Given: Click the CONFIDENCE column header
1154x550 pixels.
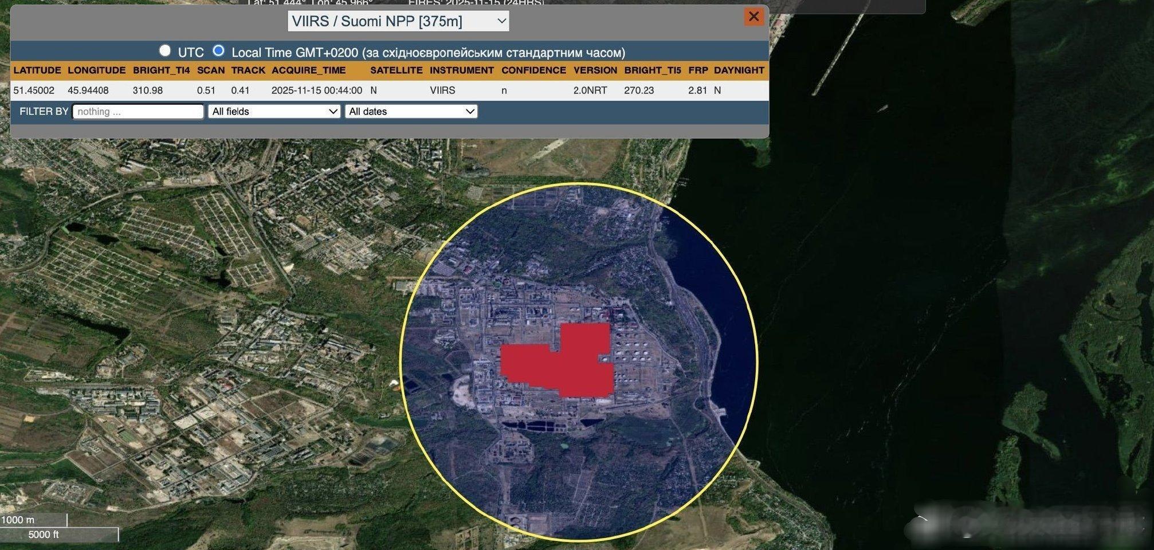Looking at the screenshot, I should coord(533,70).
